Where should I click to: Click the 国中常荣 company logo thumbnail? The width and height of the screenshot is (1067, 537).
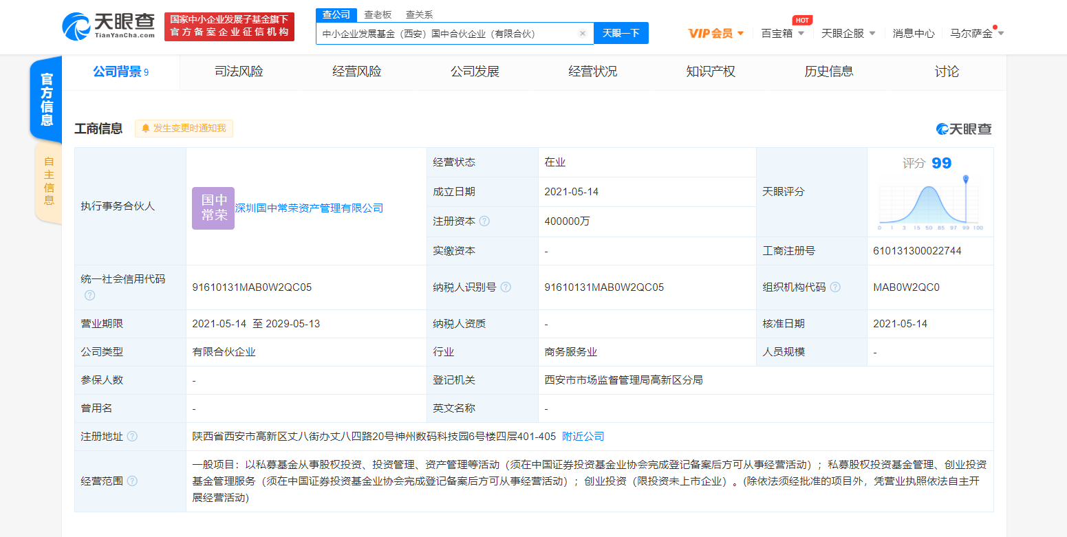(x=213, y=208)
